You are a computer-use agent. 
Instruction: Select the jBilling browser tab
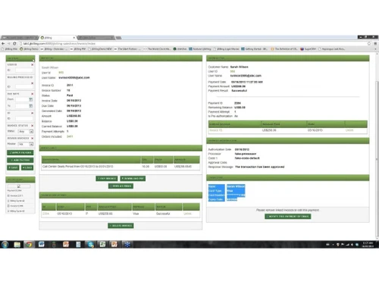click(58, 38)
